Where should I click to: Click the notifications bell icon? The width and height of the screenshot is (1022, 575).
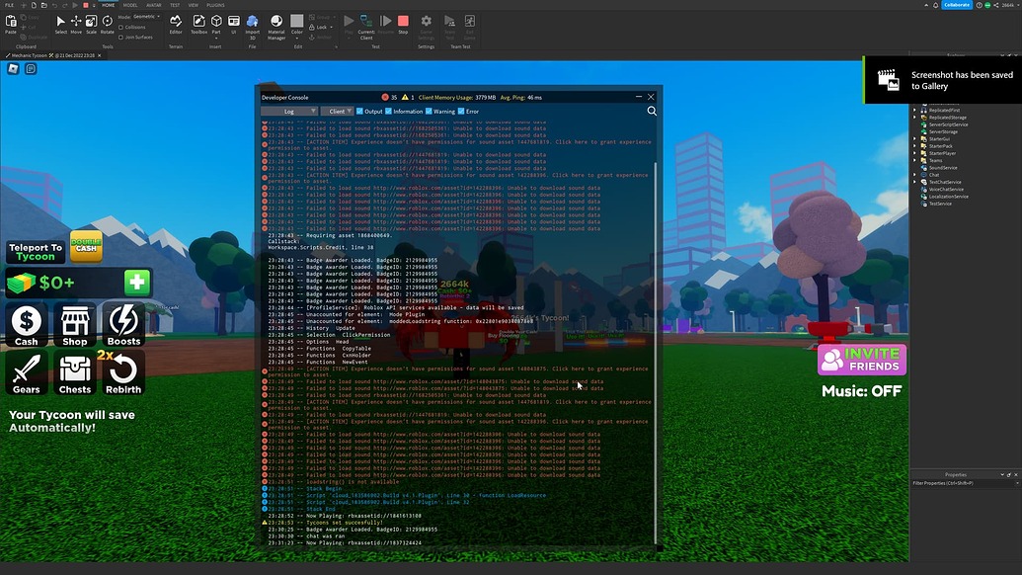[935, 5]
